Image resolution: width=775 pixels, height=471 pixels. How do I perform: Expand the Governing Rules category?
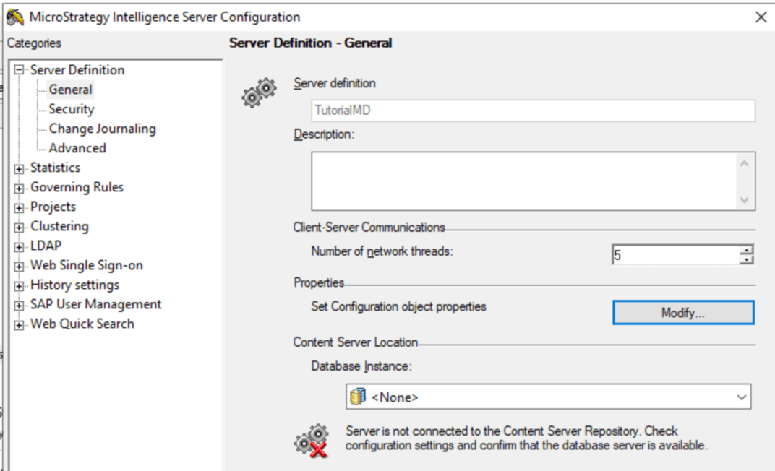tap(19, 189)
